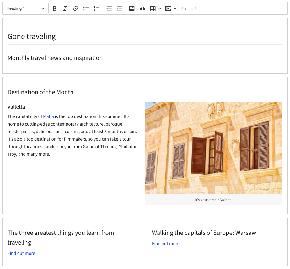290x269 pixels.
Task: Create a bulleted list
Action: (86, 9)
